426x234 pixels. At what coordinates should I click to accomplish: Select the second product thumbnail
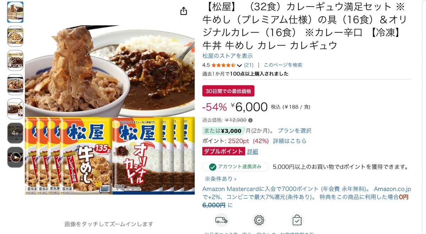[15, 36]
